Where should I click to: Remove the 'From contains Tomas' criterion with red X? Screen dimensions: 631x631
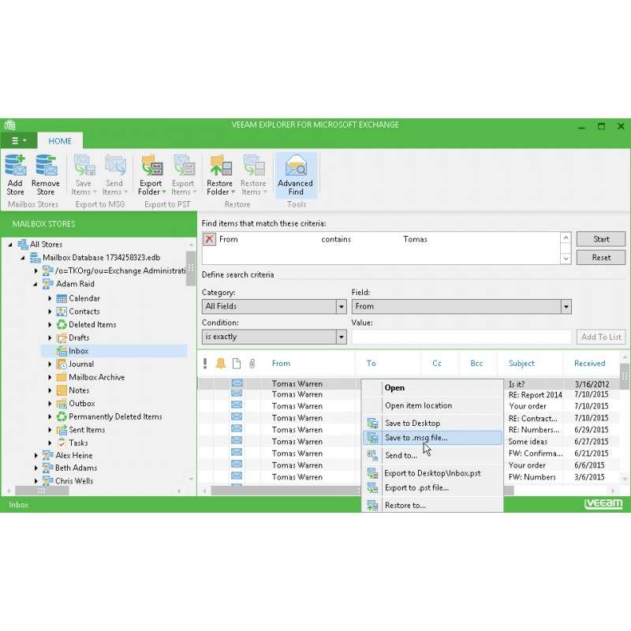coord(209,239)
